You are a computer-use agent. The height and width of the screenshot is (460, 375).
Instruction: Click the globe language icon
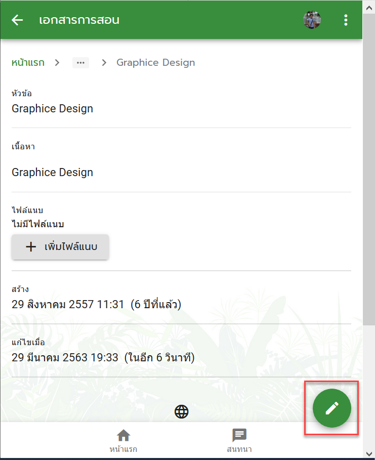tap(181, 411)
